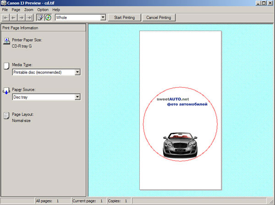Click the Cancel Printing button

[159, 17]
